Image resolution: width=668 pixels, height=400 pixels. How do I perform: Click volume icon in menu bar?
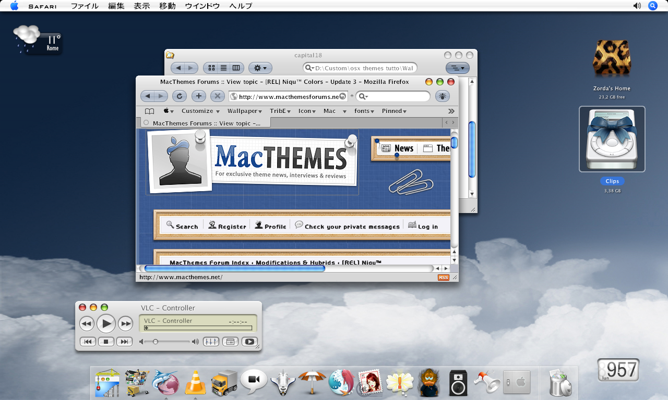click(637, 6)
